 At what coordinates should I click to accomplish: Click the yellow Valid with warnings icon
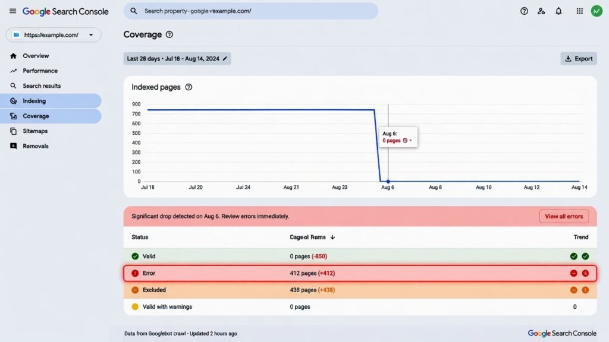pos(135,307)
